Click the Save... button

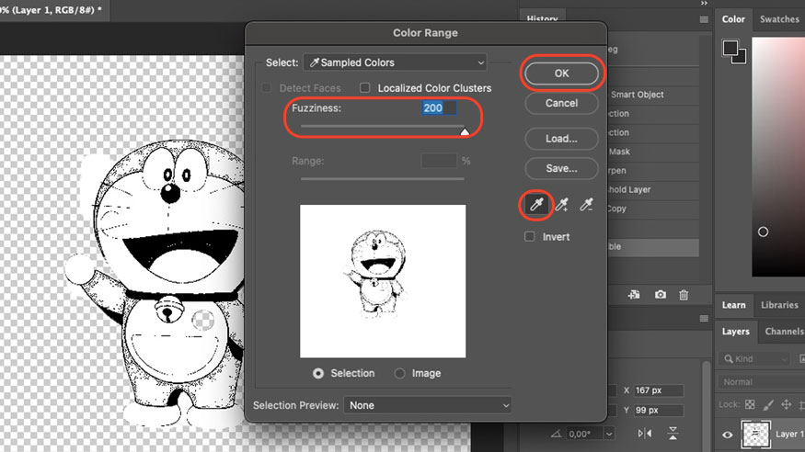561,168
